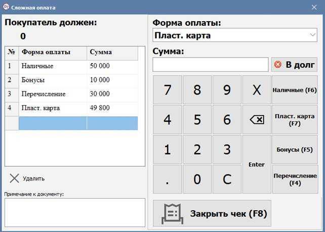Choose the 'Пласт. карта (F7)' payment button
325x232 pixels.
pos(295,119)
